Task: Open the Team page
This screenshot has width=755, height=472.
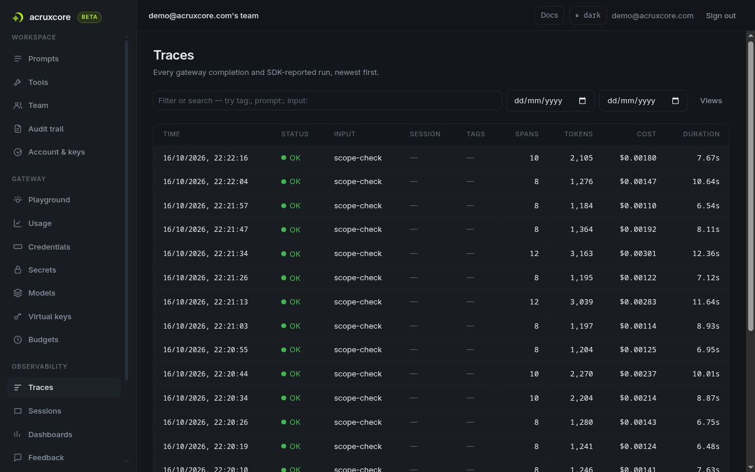Action: point(64,106)
